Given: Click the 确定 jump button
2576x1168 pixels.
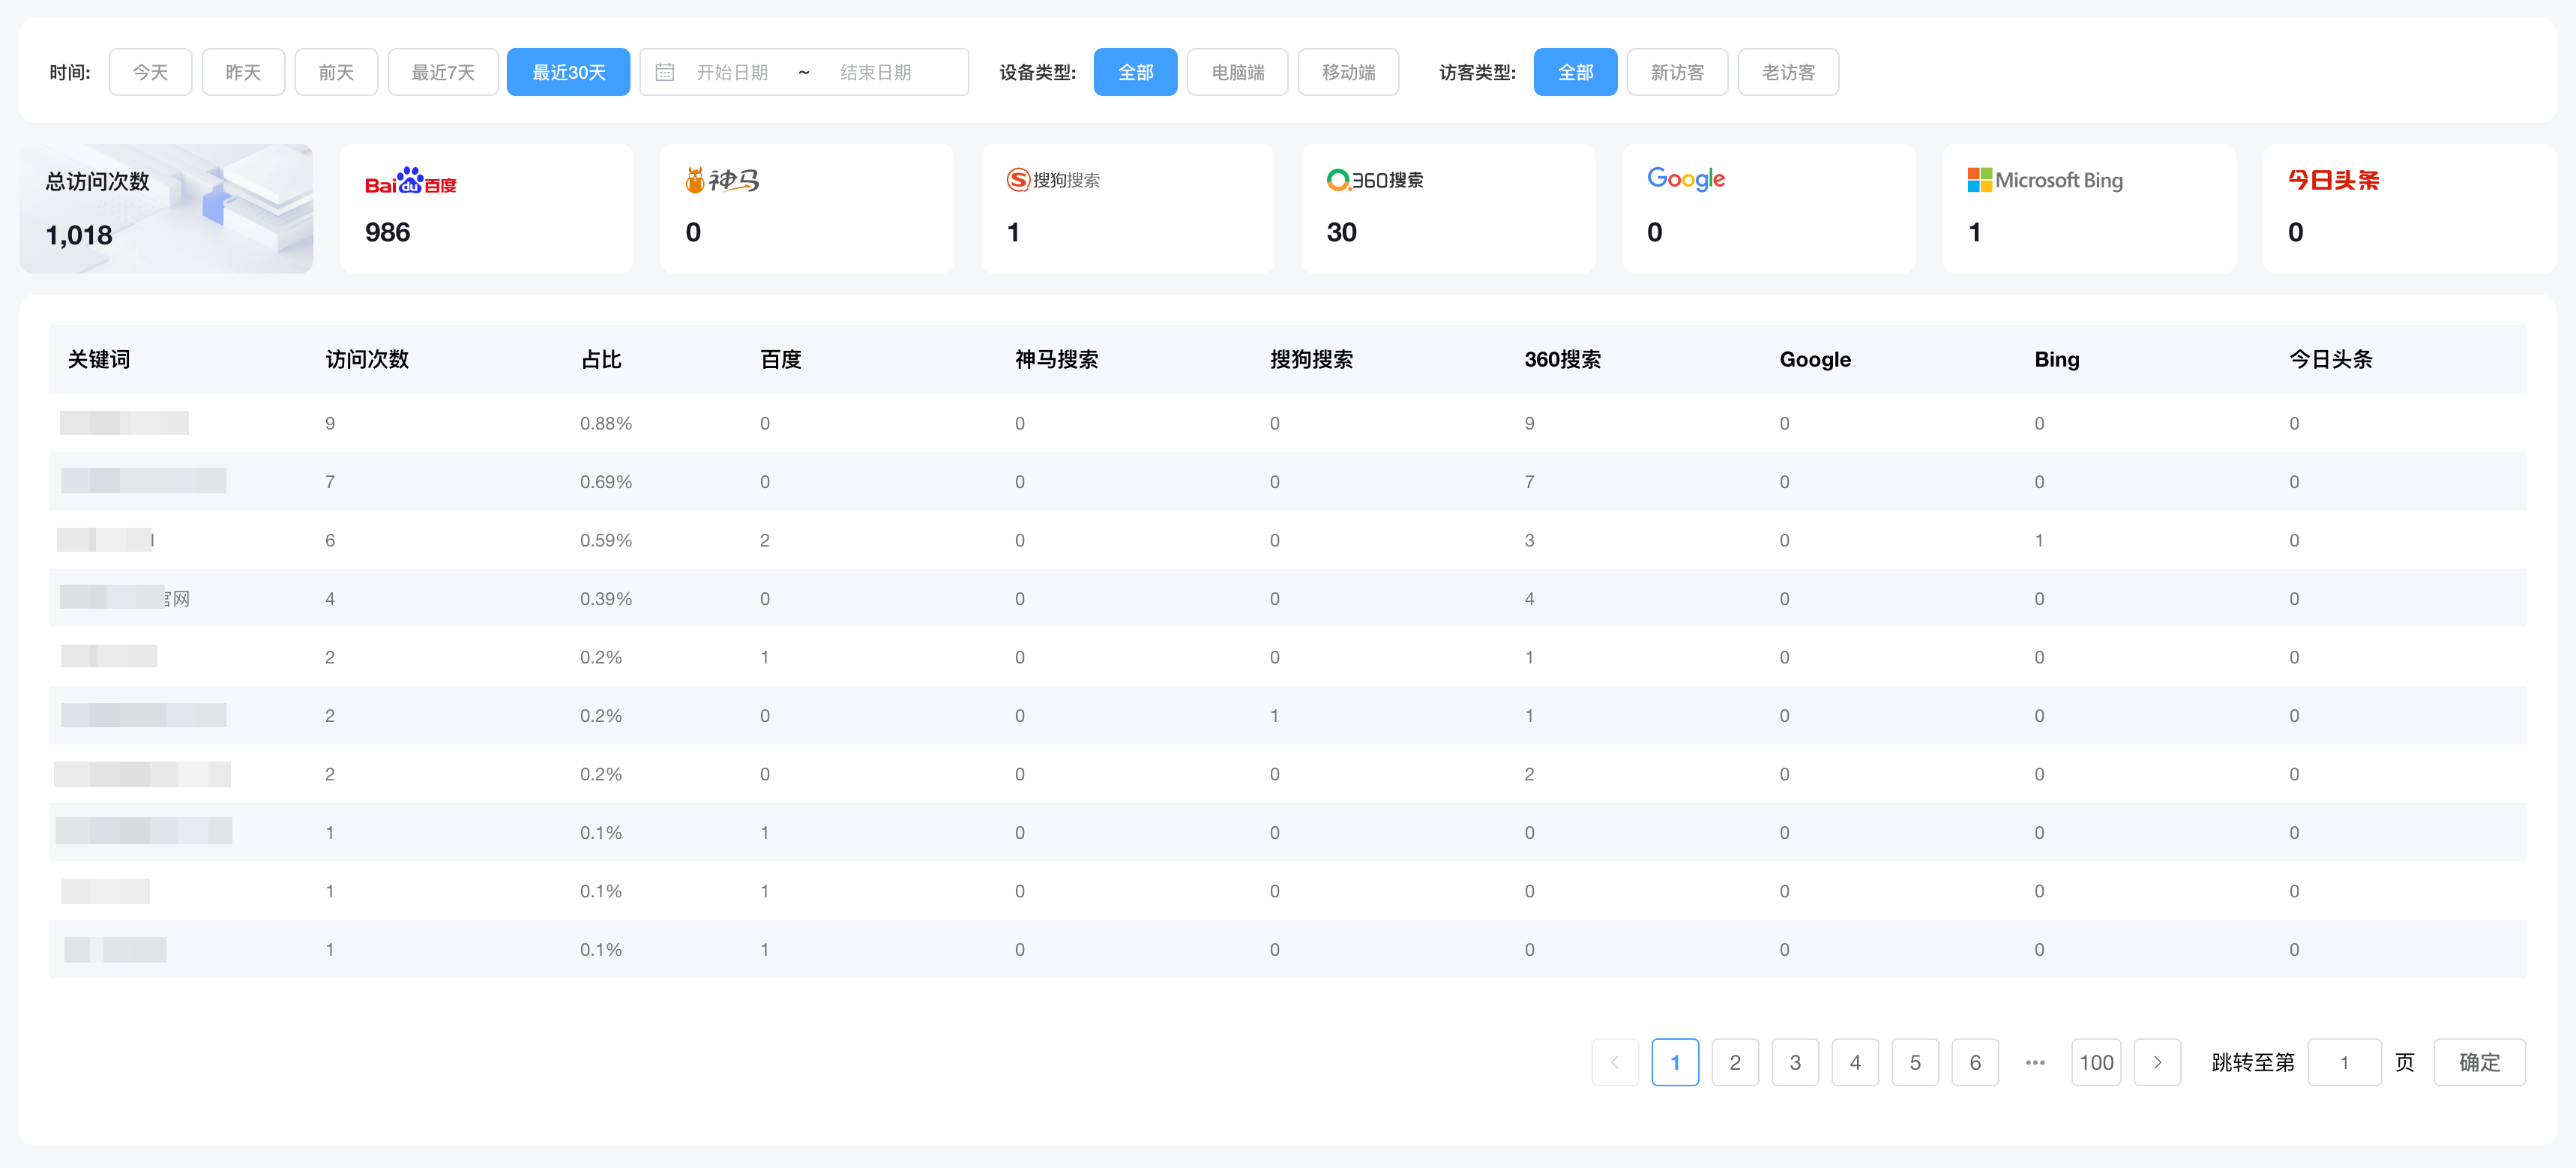Looking at the screenshot, I should pos(2479,1062).
